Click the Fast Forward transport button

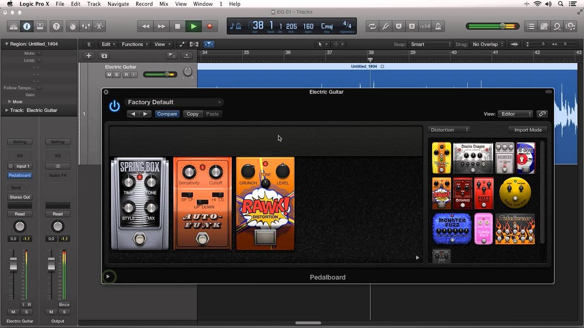click(162, 26)
